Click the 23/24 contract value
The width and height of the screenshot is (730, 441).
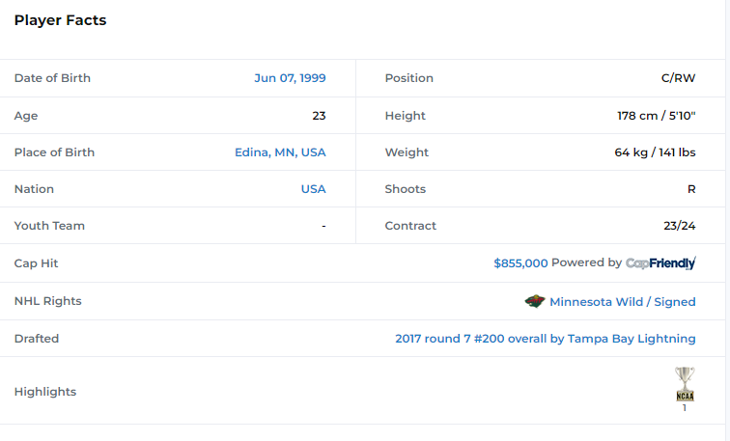coord(680,226)
